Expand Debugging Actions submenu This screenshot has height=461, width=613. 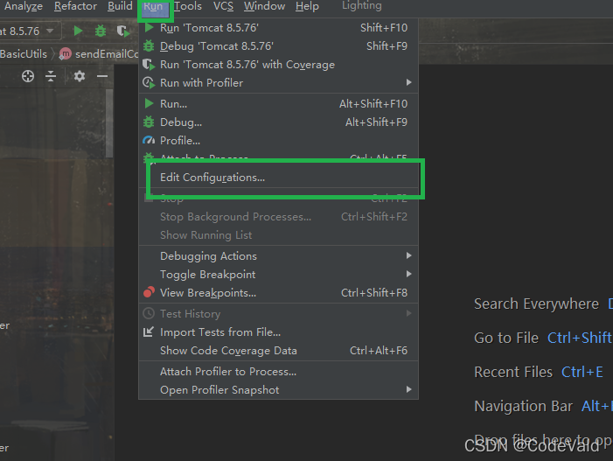pos(278,256)
